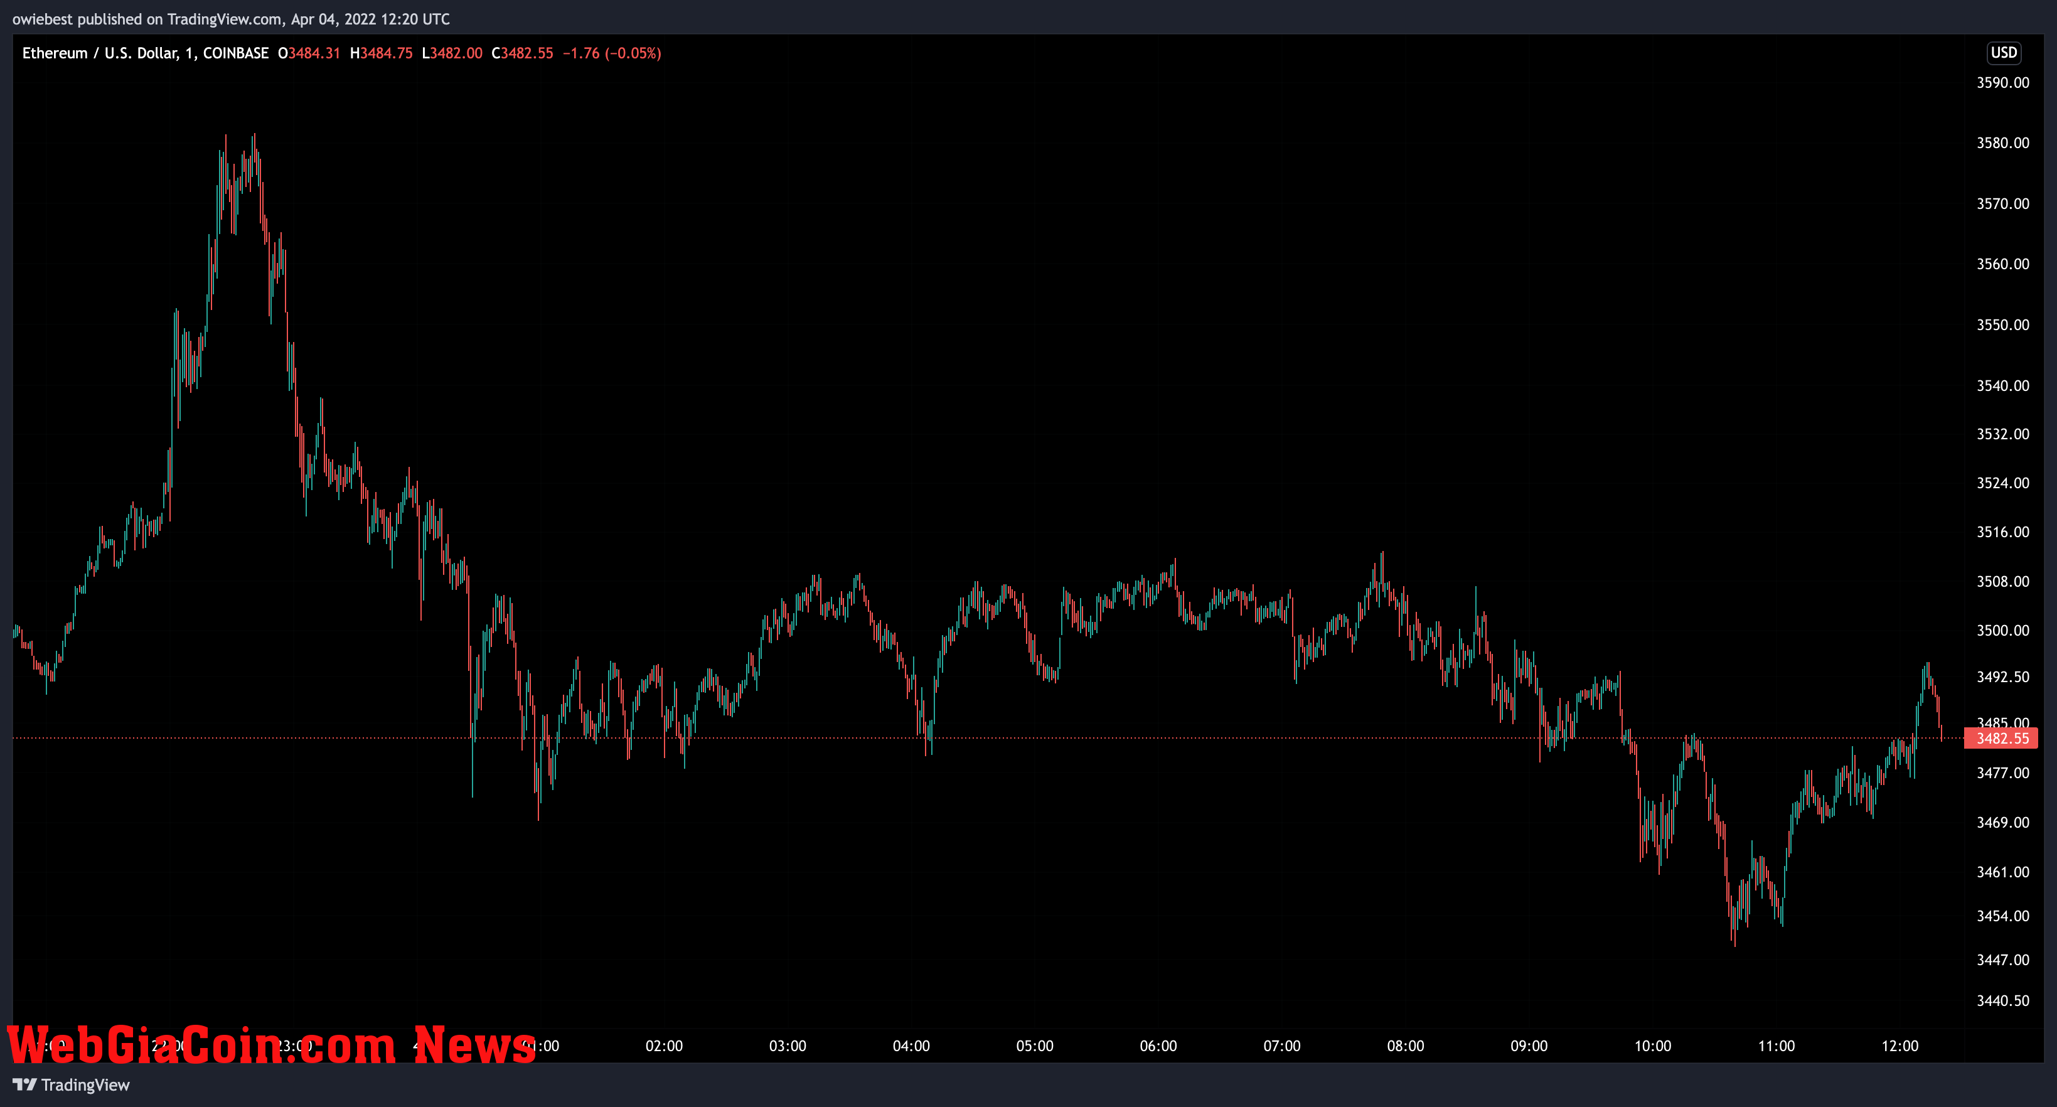The image size is (2057, 1107).
Task: Click the low value L3482.00
Action: point(452,53)
